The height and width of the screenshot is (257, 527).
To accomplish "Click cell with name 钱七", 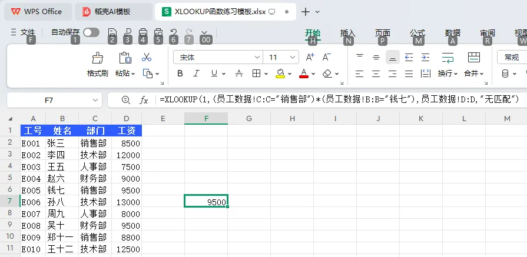I will [62, 190].
